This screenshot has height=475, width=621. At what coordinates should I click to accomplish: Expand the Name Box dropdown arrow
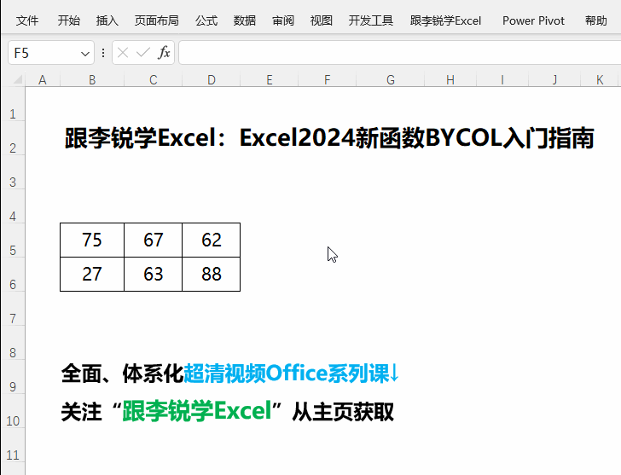click(84, 53)
